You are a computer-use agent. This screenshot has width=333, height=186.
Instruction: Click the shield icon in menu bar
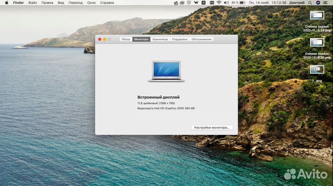189,3
